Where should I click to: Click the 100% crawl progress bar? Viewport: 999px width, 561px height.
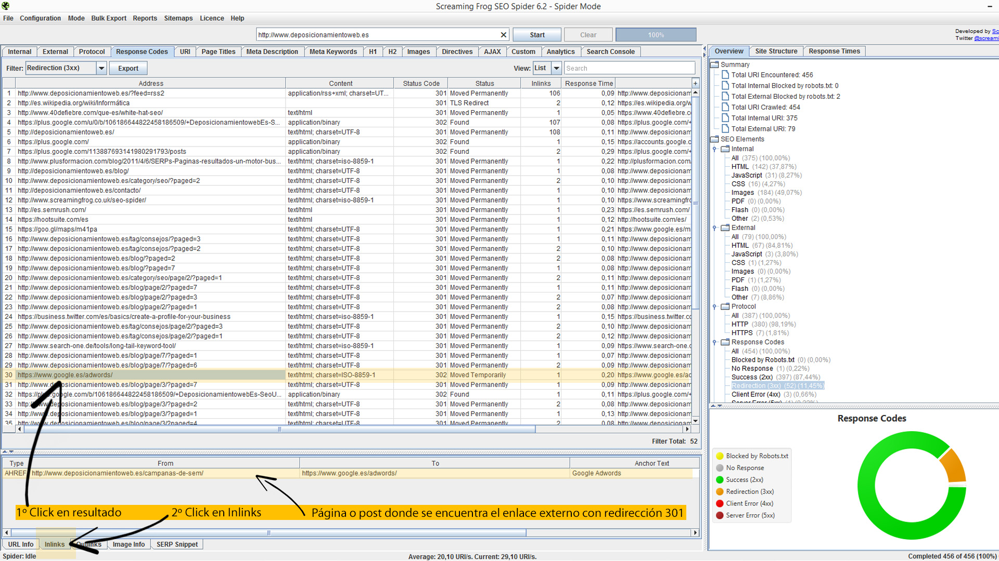656,35
